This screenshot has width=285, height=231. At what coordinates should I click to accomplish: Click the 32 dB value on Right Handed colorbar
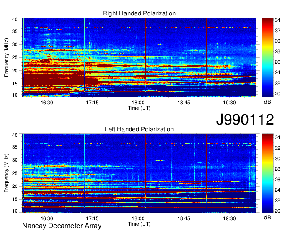(x=277, y=31)
